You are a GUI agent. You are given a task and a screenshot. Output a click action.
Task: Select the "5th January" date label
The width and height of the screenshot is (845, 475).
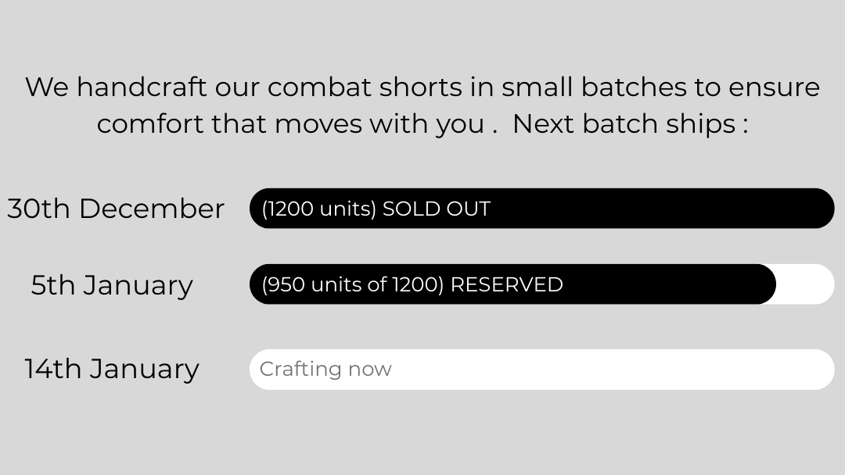tap(112, 285)
